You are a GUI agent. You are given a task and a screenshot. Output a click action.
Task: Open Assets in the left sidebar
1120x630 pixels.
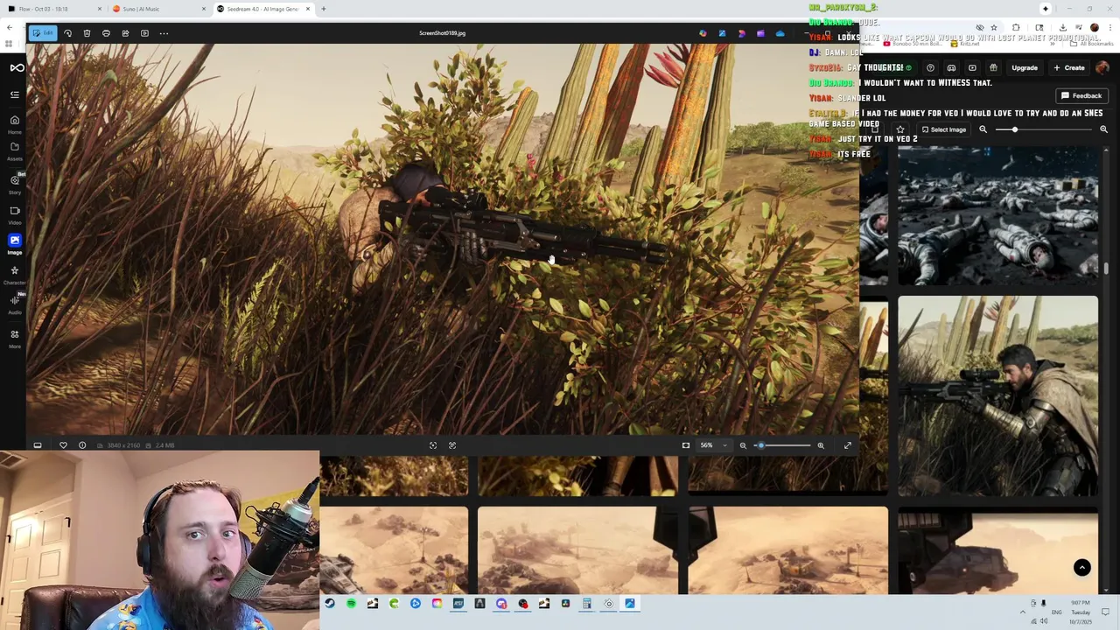point(15,150)
